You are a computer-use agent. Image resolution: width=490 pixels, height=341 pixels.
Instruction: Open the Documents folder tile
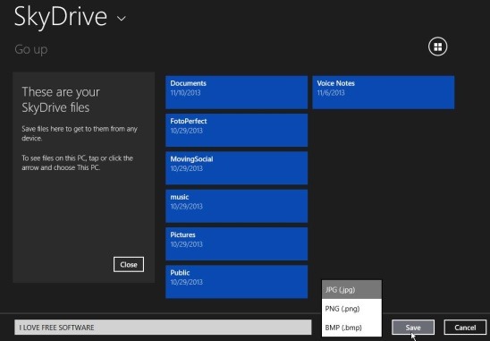point(237,92)
